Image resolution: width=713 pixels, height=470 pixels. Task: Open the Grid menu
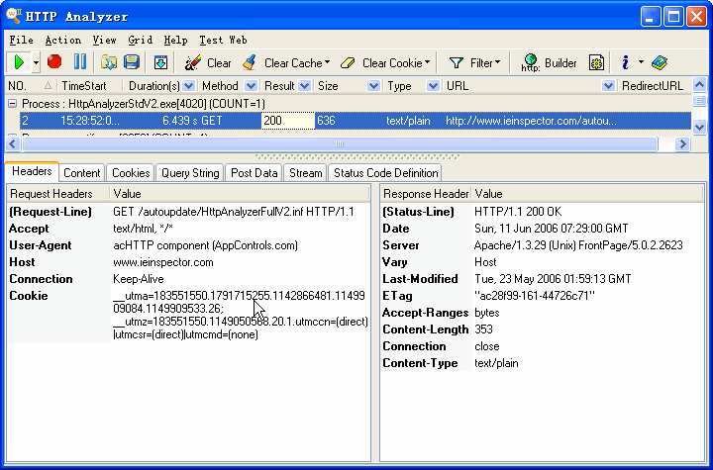click(140, 40)
